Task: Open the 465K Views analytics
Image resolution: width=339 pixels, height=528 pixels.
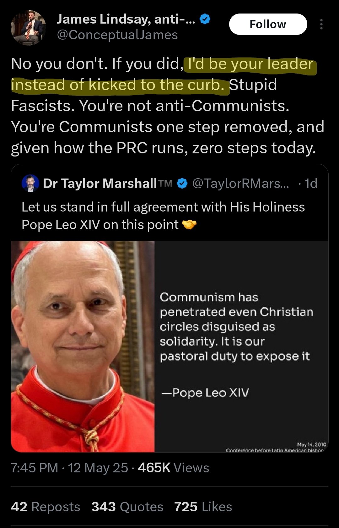Action: coord(173,468)
